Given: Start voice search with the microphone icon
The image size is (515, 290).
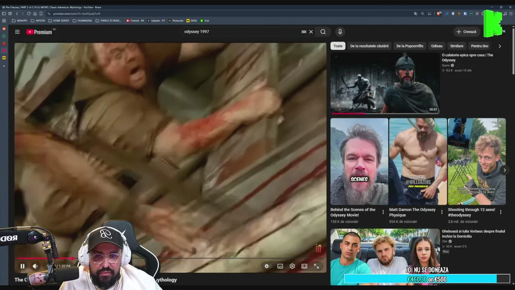Looking at the screenshot, I should click(340, 32).
